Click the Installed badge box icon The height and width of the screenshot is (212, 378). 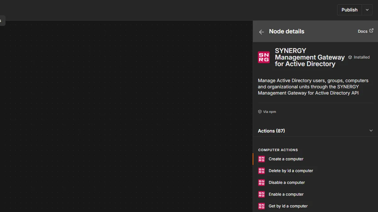[x=350, y=57]
